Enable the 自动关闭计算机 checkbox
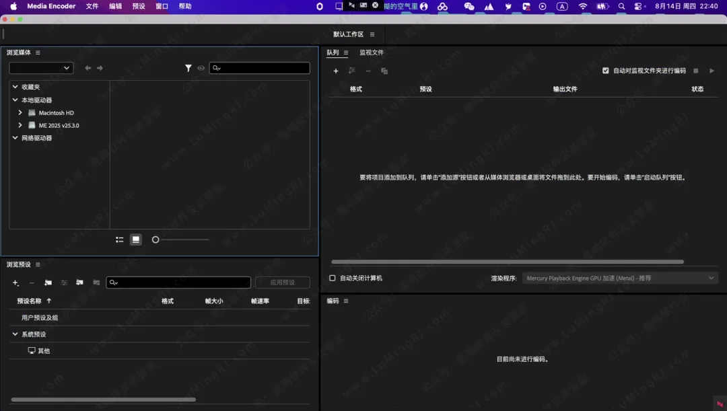This screenshot has height=411, width=727. pos(333,278)
